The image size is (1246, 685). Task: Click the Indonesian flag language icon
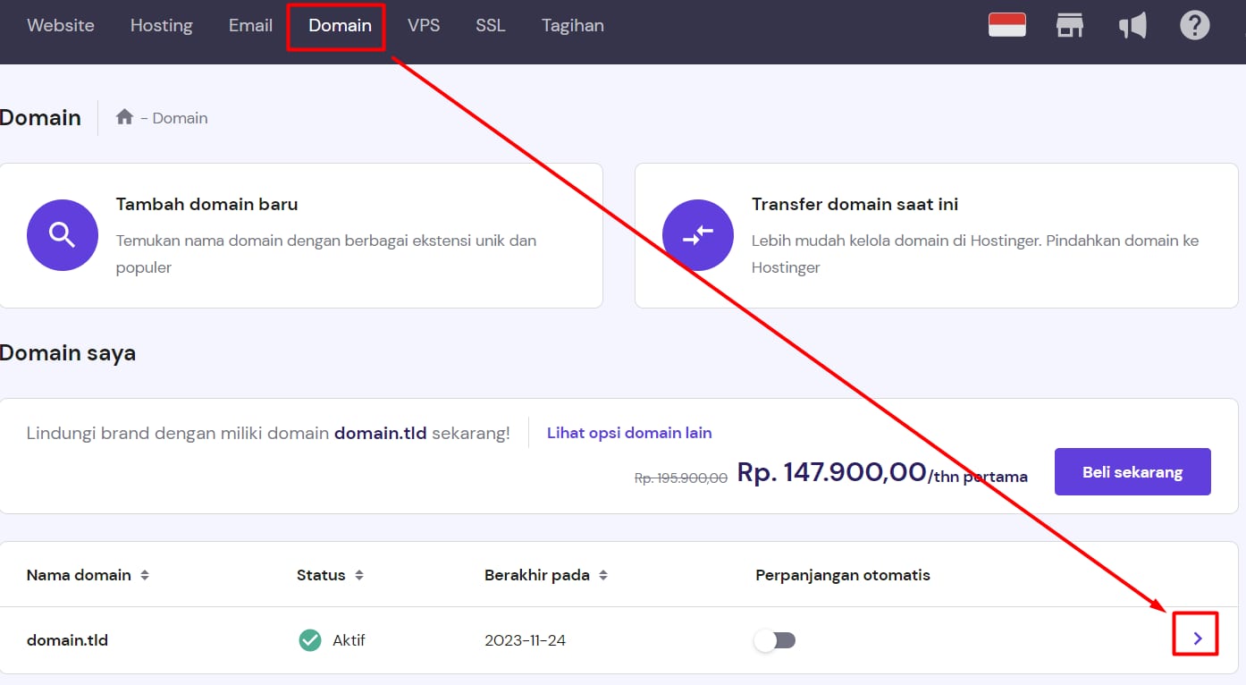coord(1006,25)
